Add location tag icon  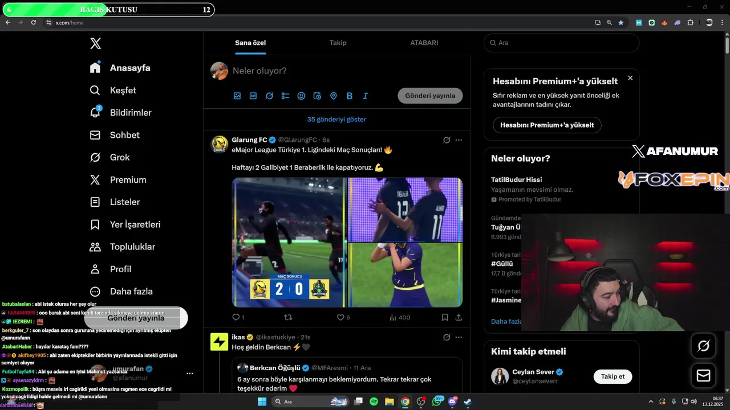[334, 96]
